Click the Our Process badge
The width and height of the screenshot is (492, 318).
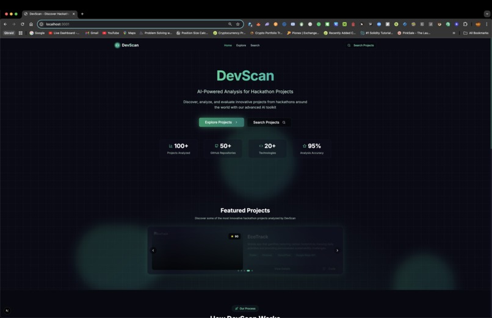pyautogui.click(x=245, y=309)
